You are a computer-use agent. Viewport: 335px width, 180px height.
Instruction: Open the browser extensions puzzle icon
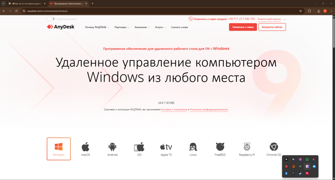pos(309,11)
